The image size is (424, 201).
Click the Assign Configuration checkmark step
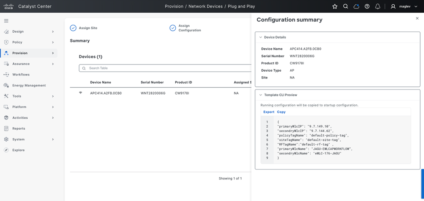point(173,28)
